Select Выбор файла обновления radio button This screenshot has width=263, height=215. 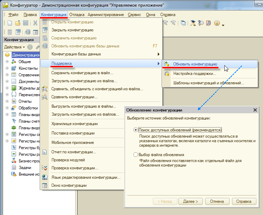click(136, 155)
